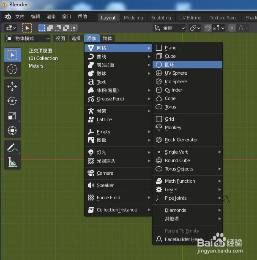This screenshot has width=257, height=260.
Task: Select the Transform tool
Action: pos(12,130)
